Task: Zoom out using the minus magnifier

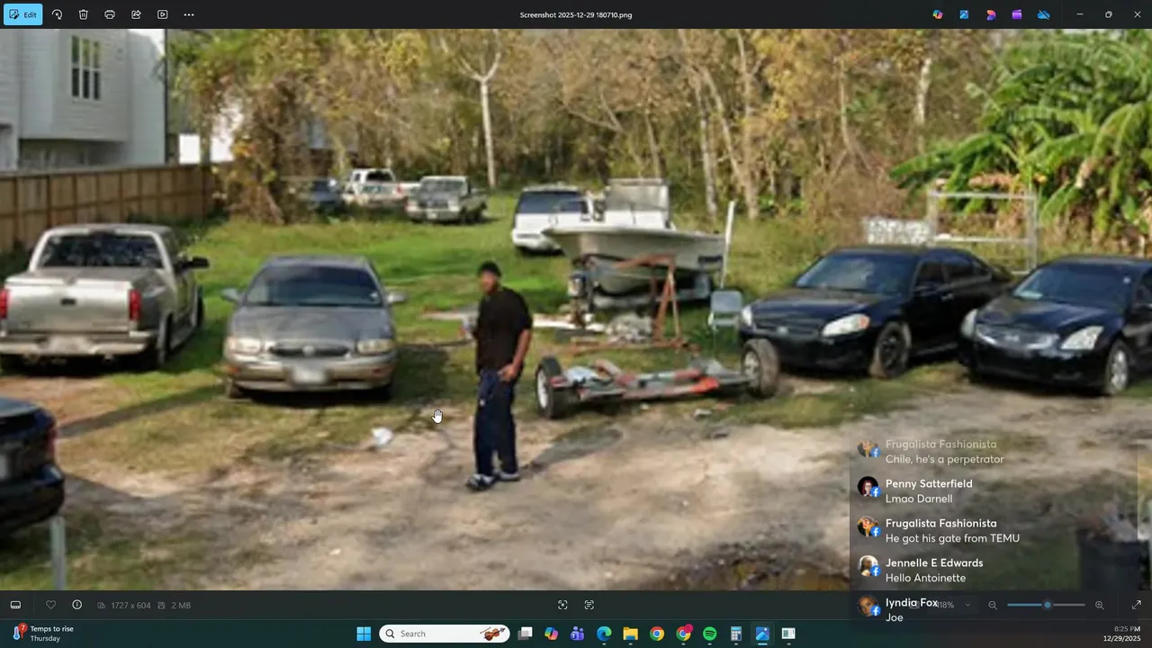Action: [x=993, y=605]
